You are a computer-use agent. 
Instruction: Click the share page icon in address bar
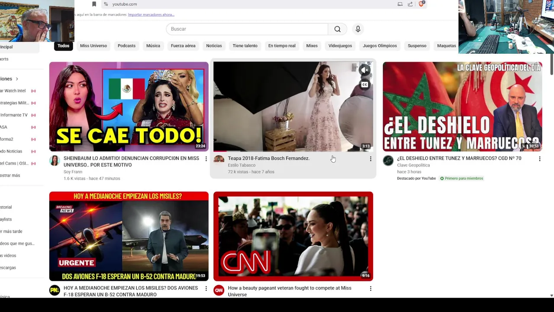point(410,4)
